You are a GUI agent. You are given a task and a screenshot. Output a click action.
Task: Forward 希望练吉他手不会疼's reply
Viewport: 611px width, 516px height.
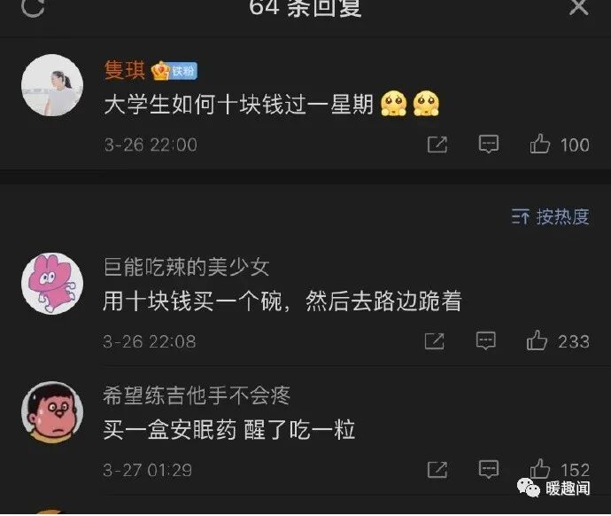pyautogui.click(x=437, y=470)
